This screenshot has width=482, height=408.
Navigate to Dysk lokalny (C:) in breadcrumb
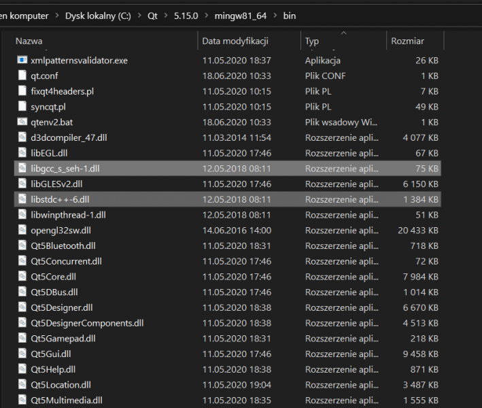pos(99,15)
